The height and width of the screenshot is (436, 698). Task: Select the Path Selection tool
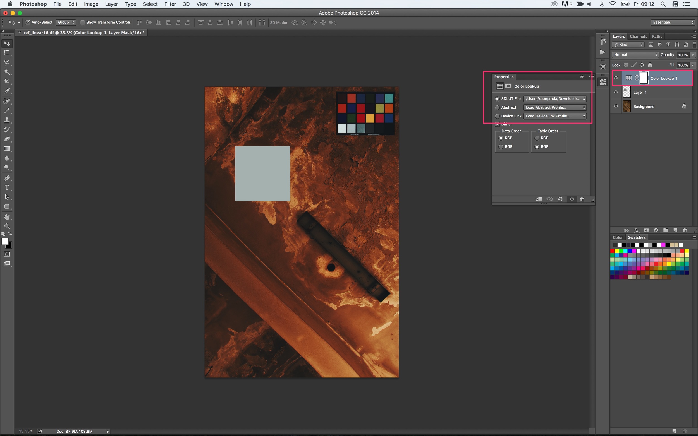(7, 197)
